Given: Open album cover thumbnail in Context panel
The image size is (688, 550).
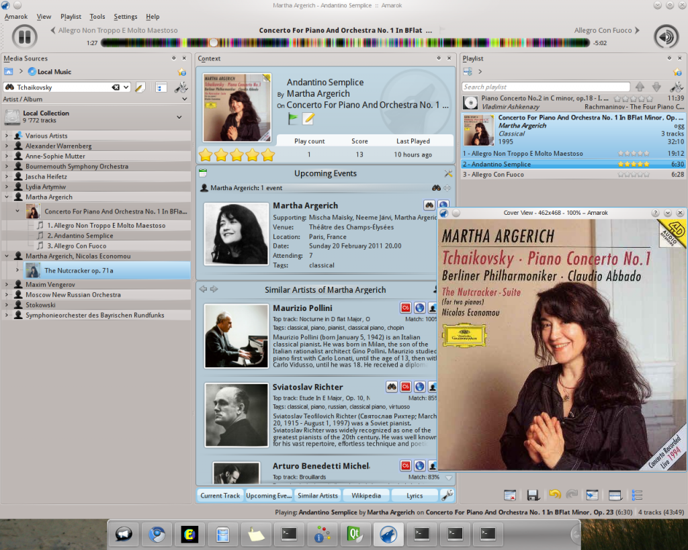Looking at the screenshot, I should (237, 107).
